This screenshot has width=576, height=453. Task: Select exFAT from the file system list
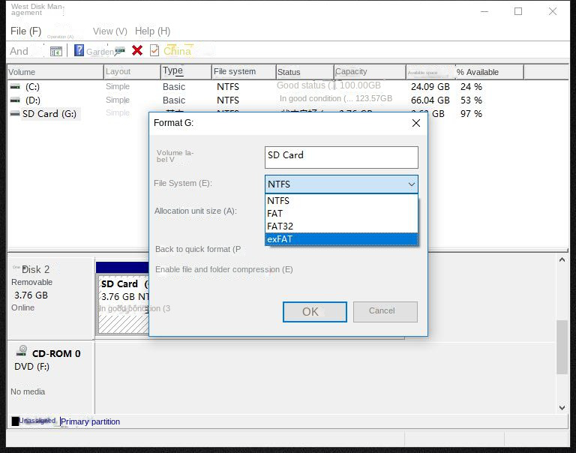(341, 239)
